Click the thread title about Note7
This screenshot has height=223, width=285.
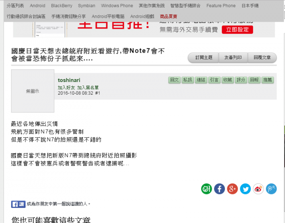point(88,55)
